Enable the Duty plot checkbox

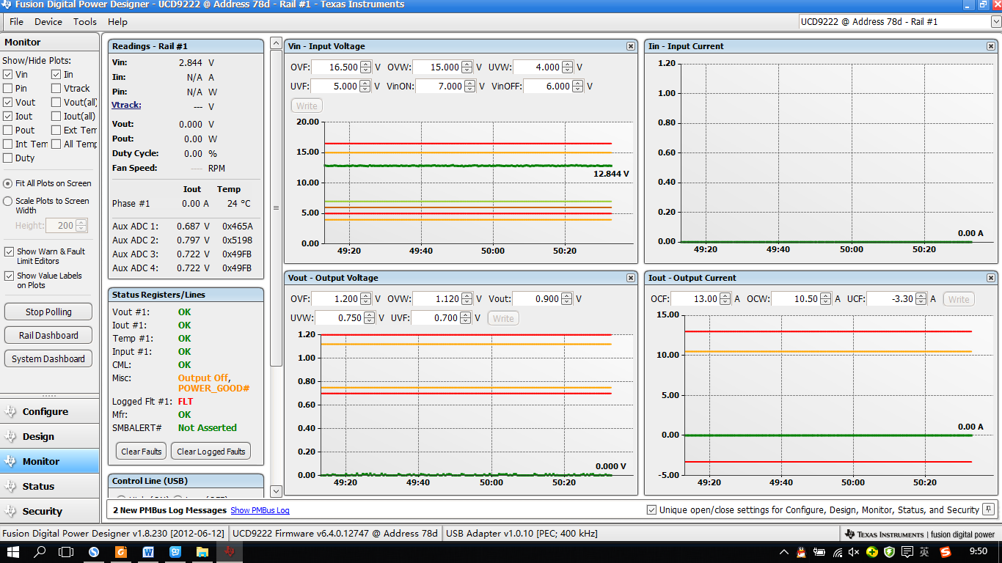point(7,158)
